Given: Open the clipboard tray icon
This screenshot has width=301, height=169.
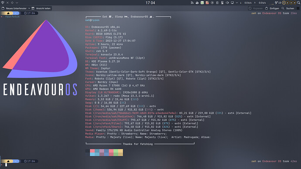Looking at the screenshot, I should pyautogui.click(x=217, y=3).
